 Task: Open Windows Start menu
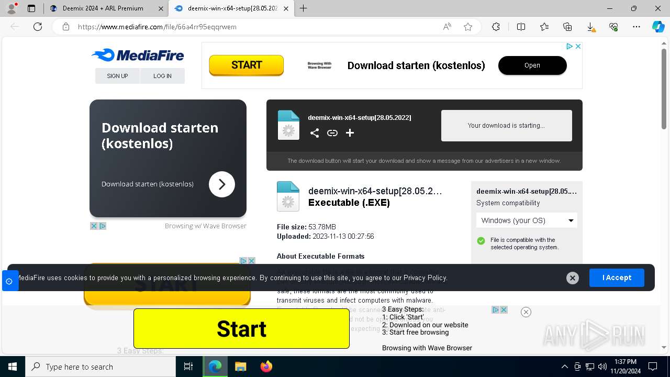pos(13,367)
